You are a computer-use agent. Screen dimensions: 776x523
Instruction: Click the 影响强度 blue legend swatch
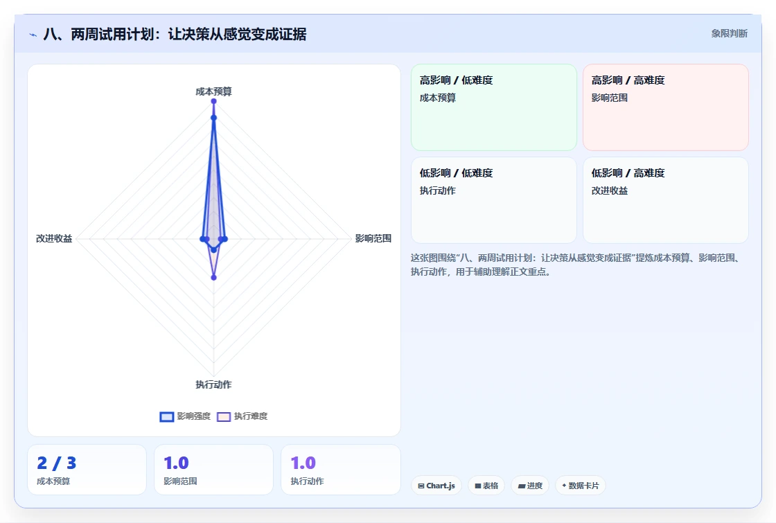(167, 416)
